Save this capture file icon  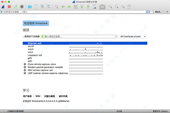(x=36, y=7)
